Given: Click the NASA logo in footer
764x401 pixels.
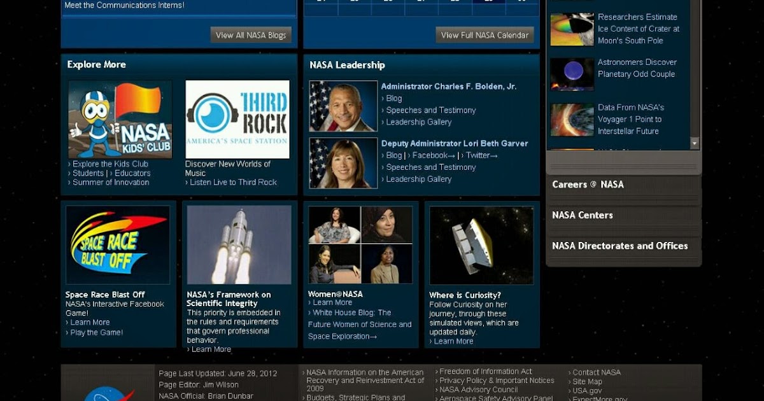Looking at the screenshot, I should point(109,393).
